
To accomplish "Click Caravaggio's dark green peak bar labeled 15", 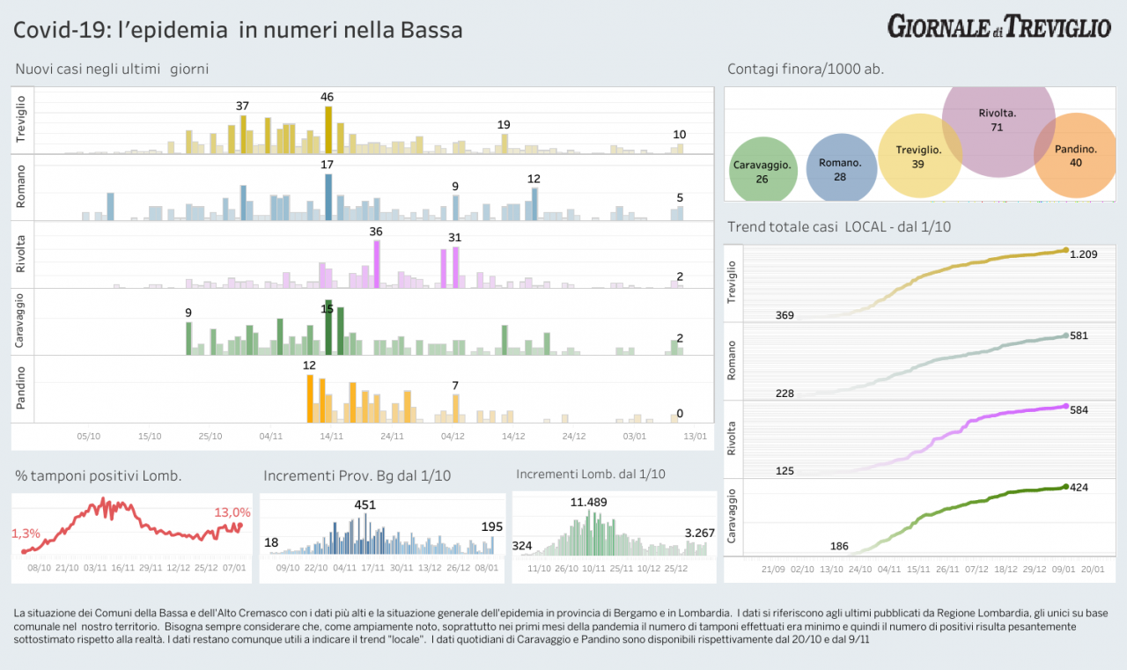I will [x=328, y=328].
